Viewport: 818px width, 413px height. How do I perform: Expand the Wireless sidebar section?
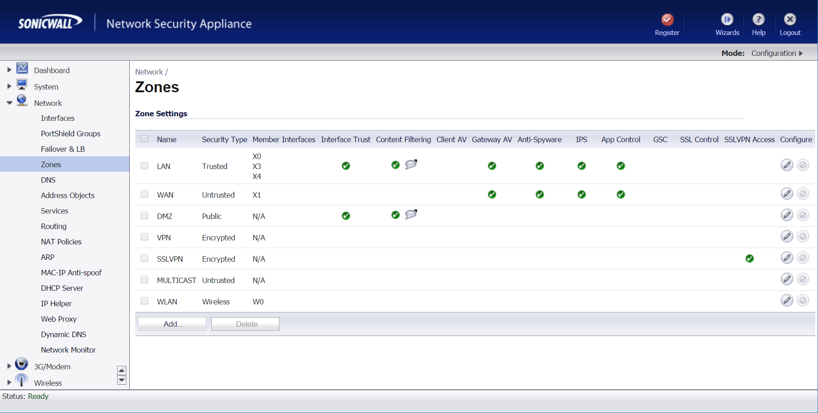(9, 383)
